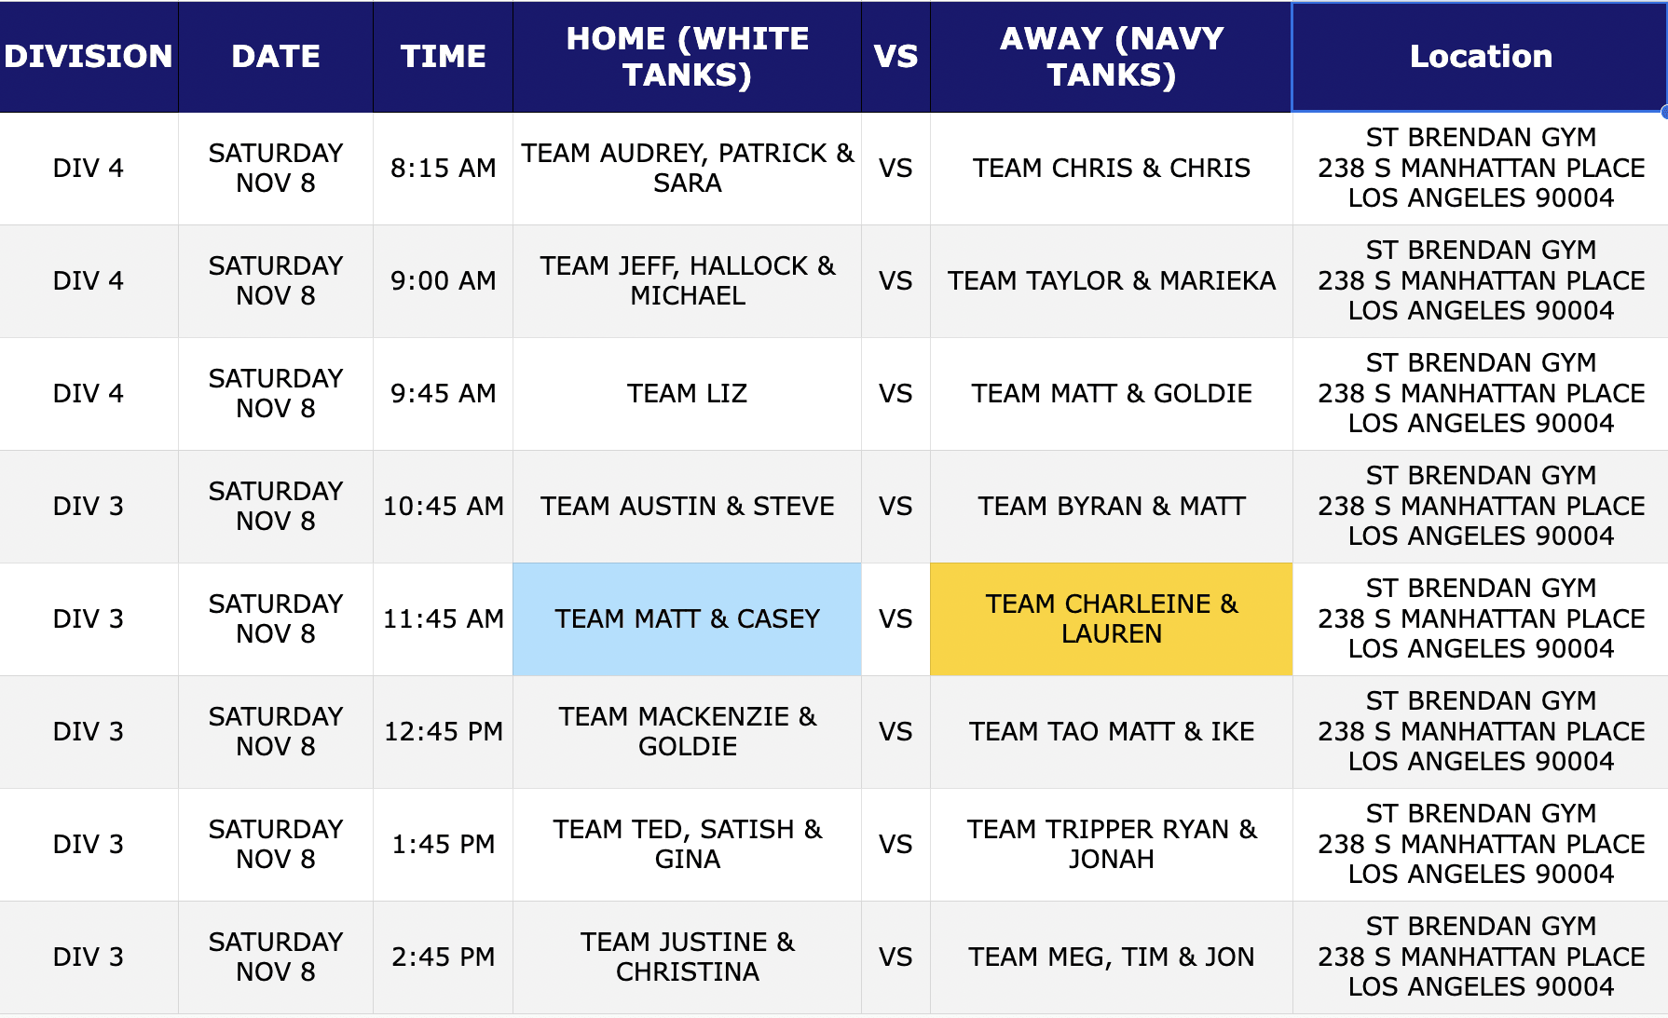Select TEAM TAO MATT & IKE cell
The image size is (1668, 1018).
tap(1111, 732)
